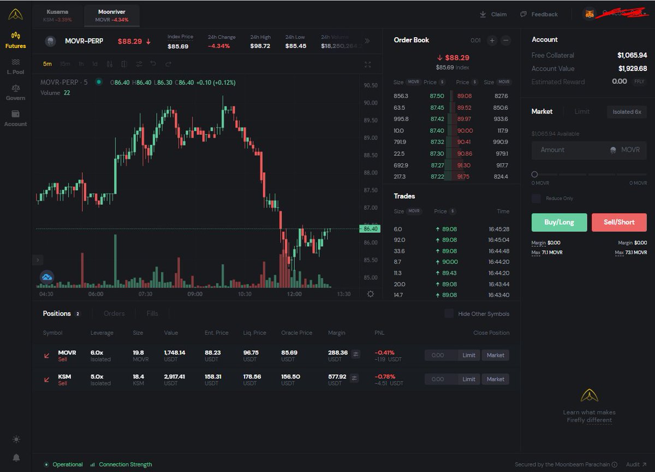Click the Firefly logo at top-left
The width and height of the screenshot is (655, 472).
(15, 15)
